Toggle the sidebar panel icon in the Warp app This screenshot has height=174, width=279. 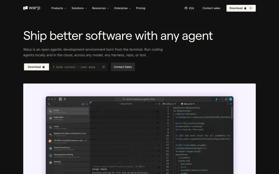[x=60, y=99]
